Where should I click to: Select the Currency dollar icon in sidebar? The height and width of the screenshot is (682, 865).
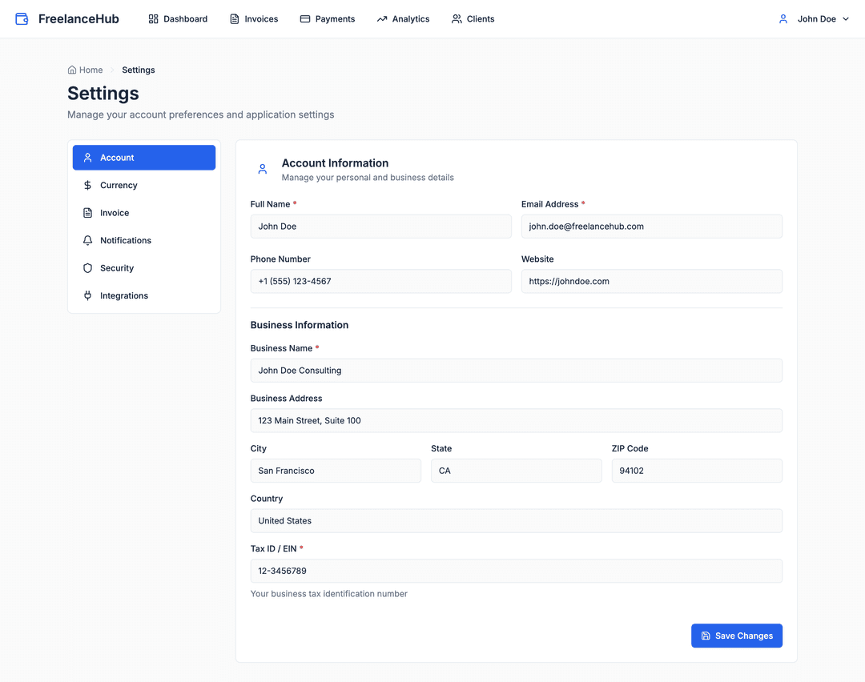click(87, 185)
